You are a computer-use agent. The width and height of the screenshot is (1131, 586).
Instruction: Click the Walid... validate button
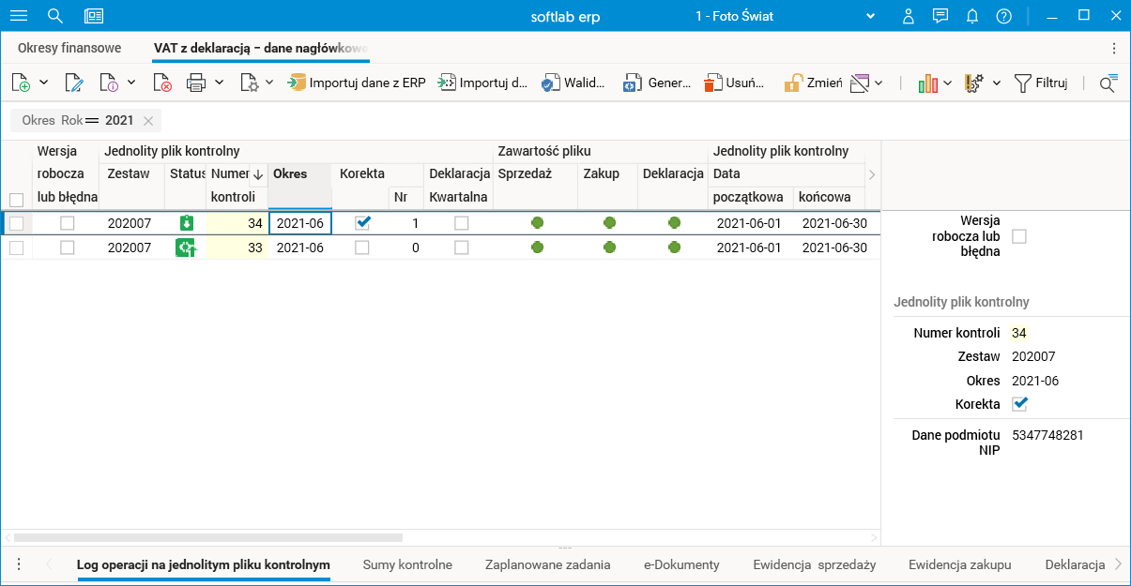click(573, 83)
